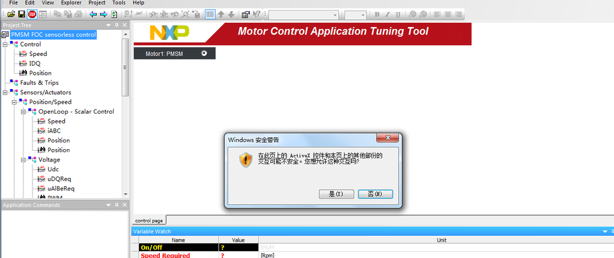614x258 pixels.
Task: Go back with the left arrow icon
Action: pos(93,15)
